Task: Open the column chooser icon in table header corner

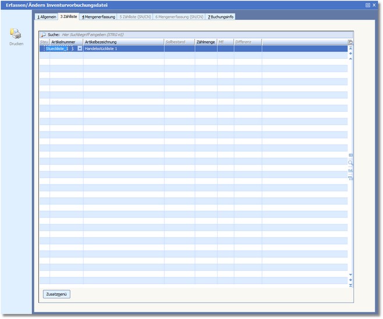Action: point(350,42)
